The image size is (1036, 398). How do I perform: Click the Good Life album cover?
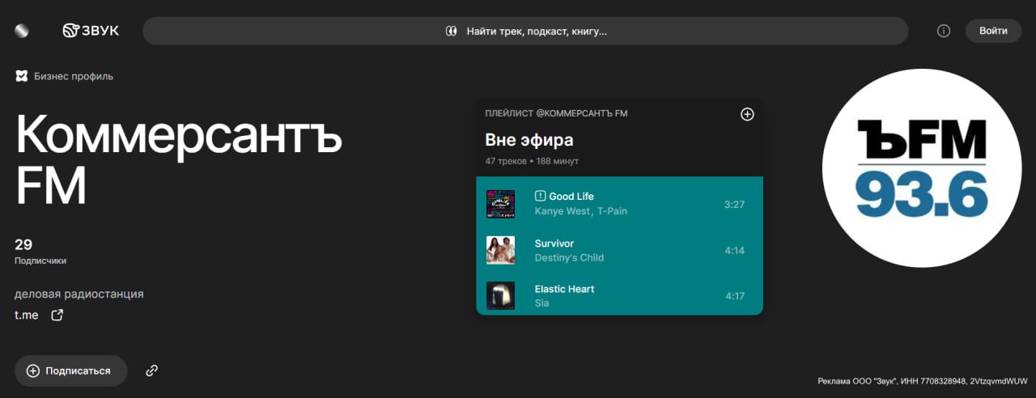[x=500, y=204]
